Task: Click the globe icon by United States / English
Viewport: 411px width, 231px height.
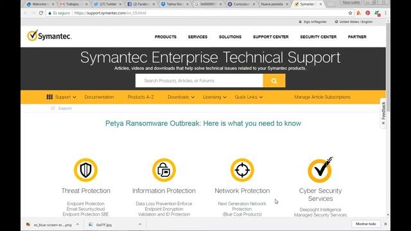Action: coord(336,22)
